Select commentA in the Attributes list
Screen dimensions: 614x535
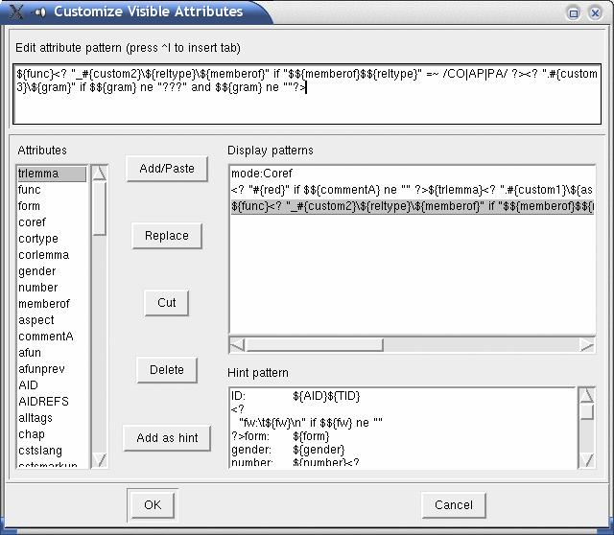[52, 337]
